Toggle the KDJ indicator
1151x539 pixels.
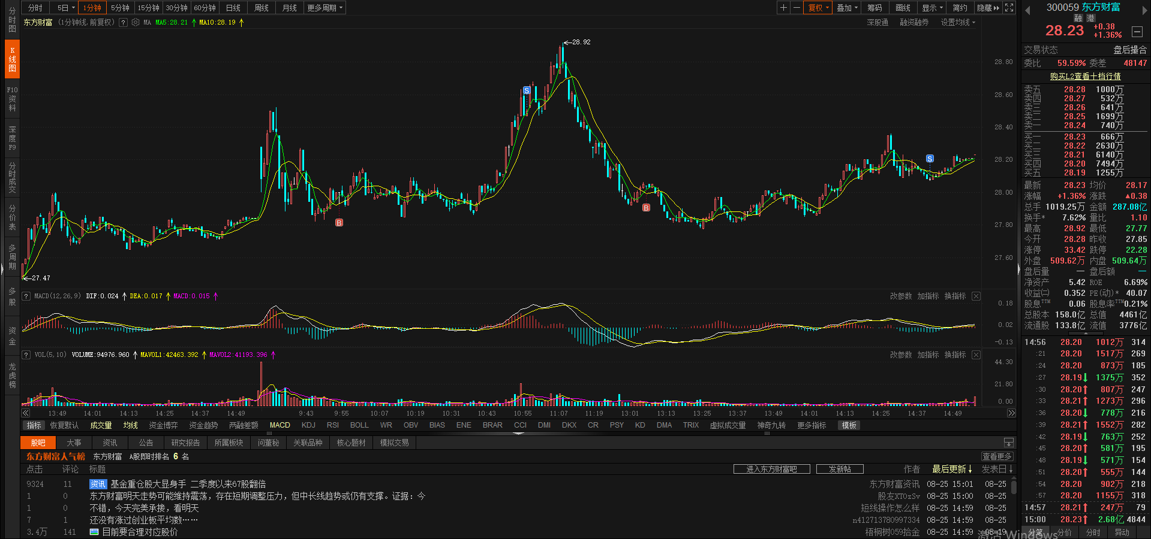click(x=308, y=425)
